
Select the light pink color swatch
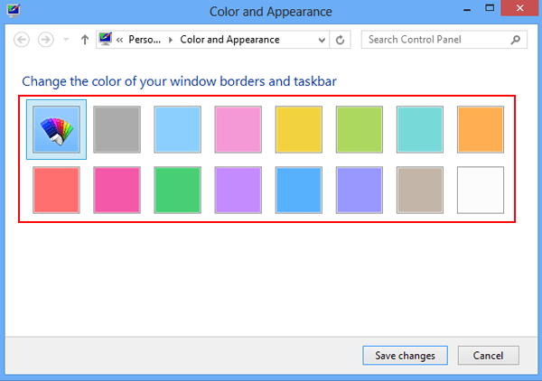(238, 129)
